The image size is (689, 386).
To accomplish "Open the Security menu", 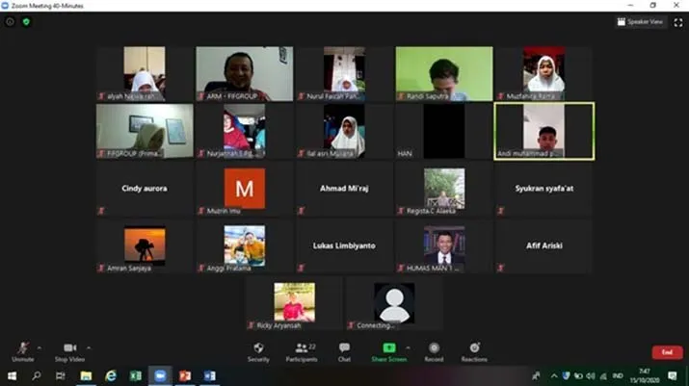I will click(258, 350).
